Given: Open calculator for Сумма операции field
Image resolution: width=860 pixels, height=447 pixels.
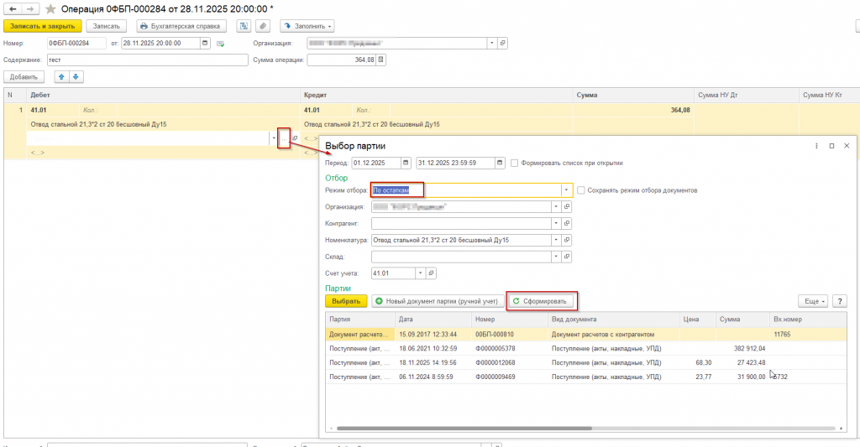Looking at the screenshot, I should pyautogui.click(x=380, y=60).
